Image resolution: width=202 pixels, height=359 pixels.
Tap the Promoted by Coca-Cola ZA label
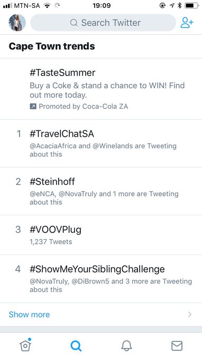[x=83, y=107]
